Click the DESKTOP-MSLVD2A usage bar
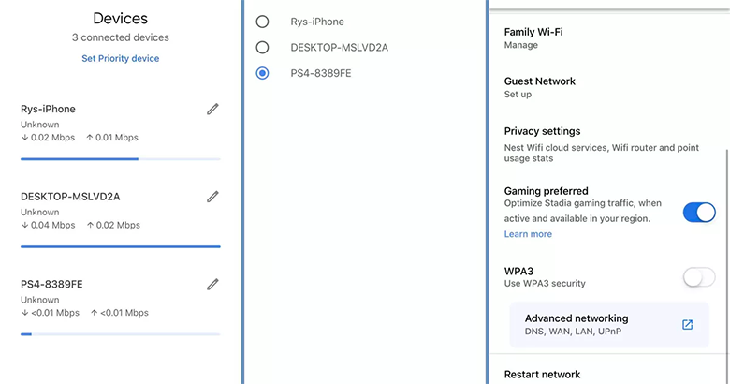Image resolution: width=730 pixels, height=384 pixels. click(120, 246)
